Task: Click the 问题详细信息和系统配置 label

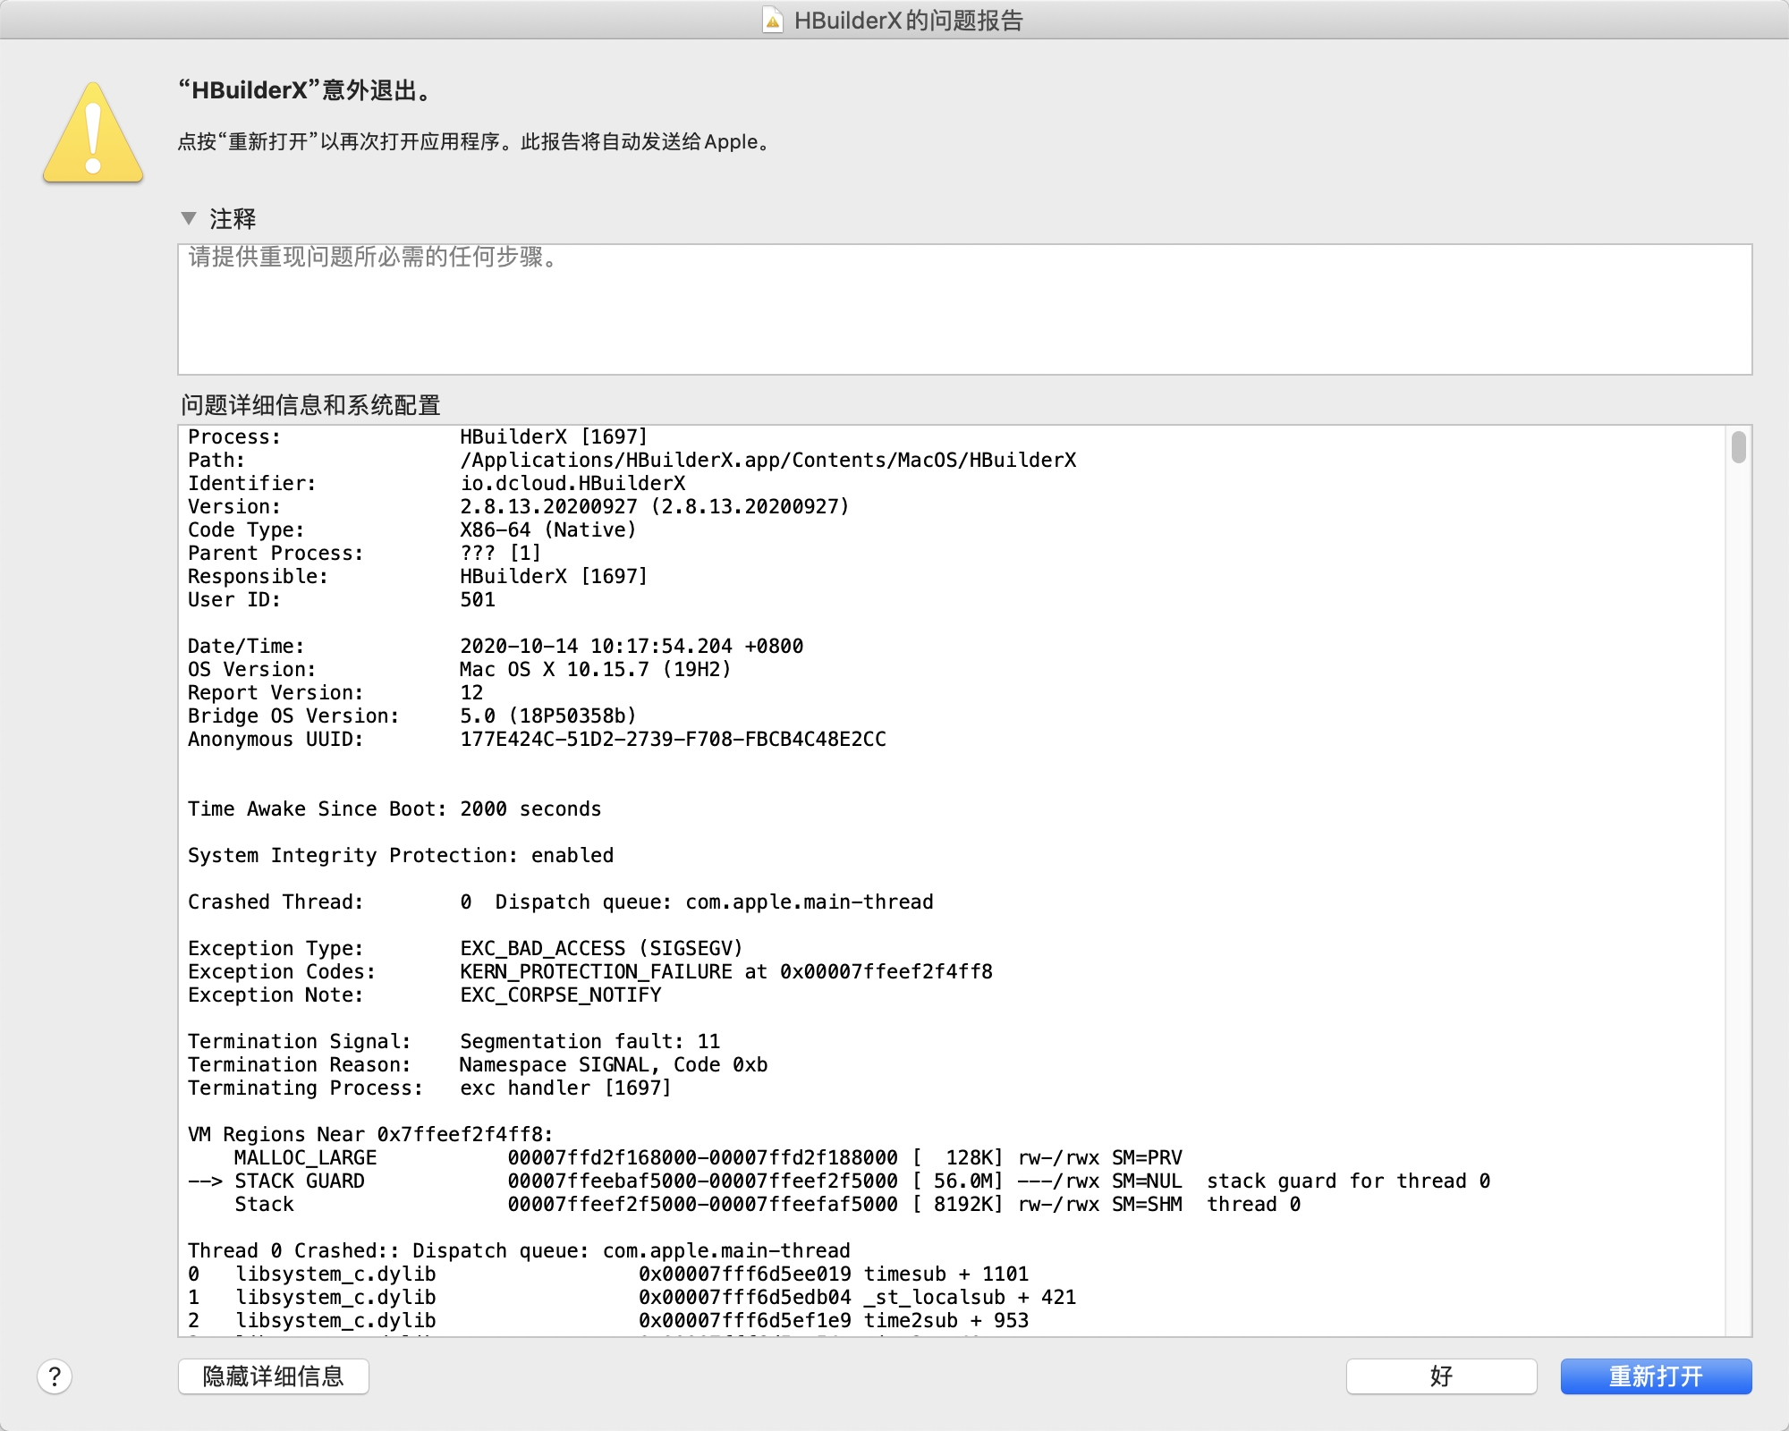Action: click(310, 405)
